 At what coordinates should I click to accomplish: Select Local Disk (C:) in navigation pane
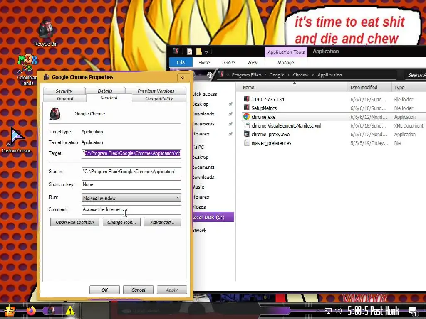point(213,217)
